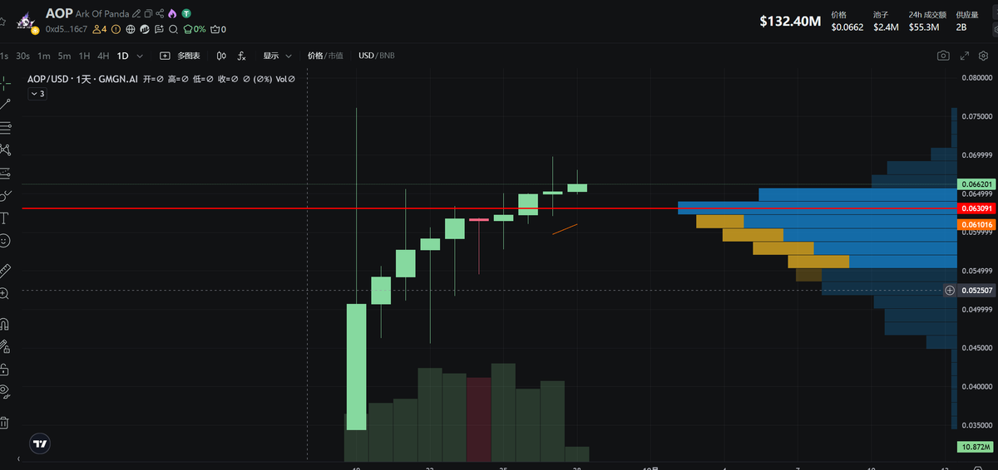Select the trend line drawing tool

(5, 105)
